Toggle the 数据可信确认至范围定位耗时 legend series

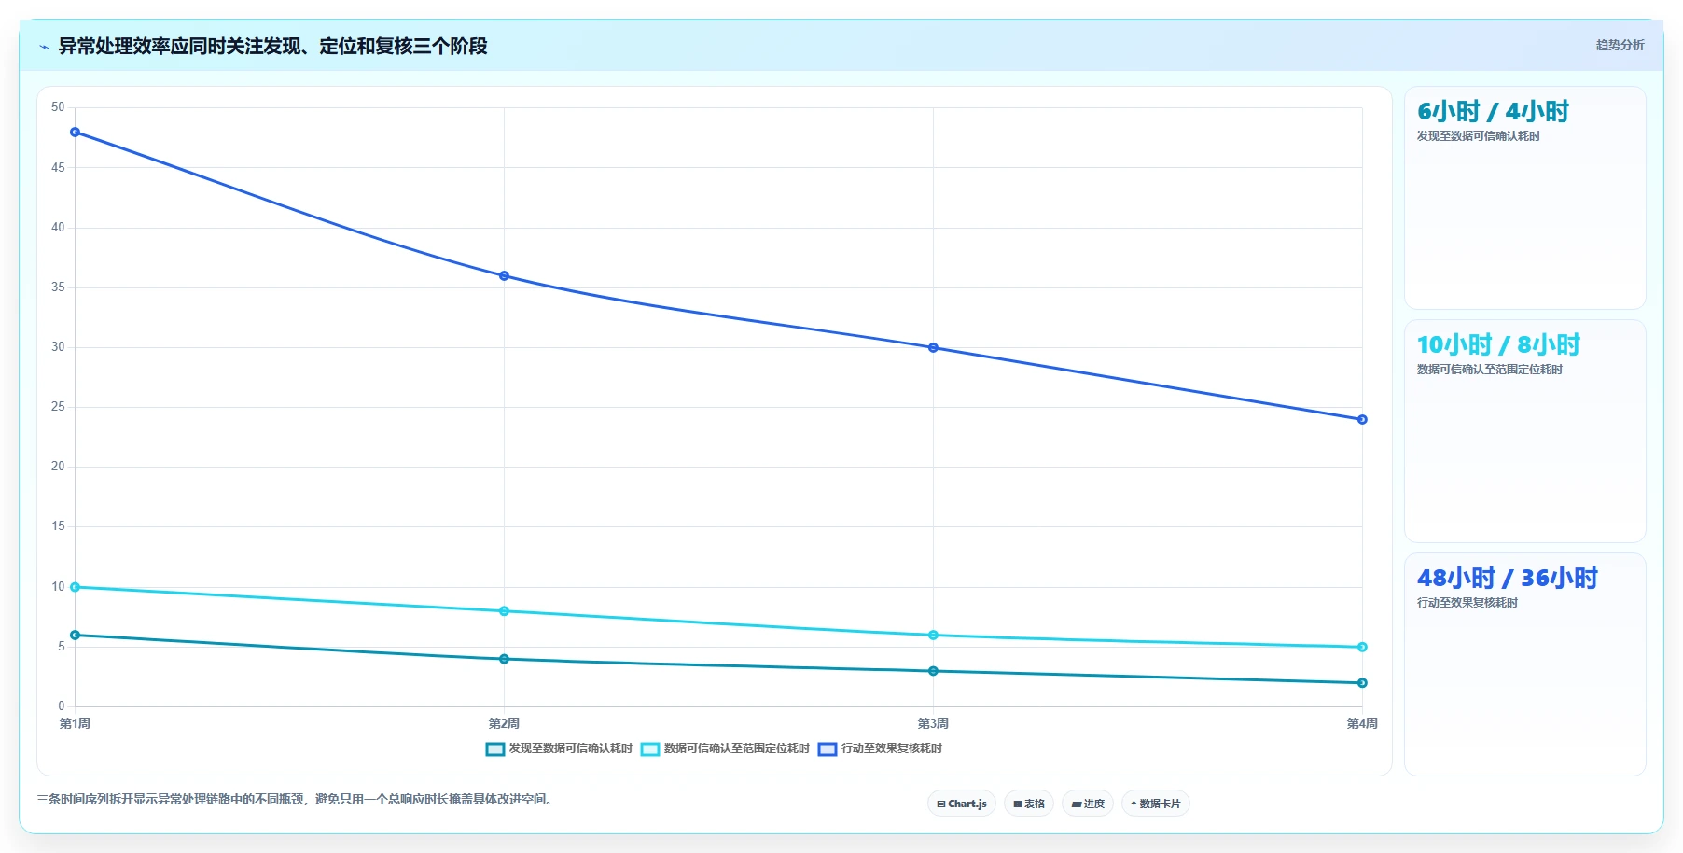coord(725,748)
